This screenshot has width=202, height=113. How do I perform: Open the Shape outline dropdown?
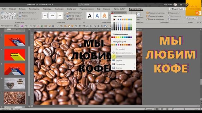(x=74, y=16)
